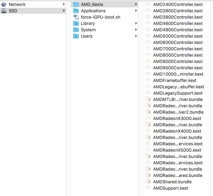213x196 pixels.
Task: Select the file name AMD10000...ntroller.kext
Action: tap(178, 74)
